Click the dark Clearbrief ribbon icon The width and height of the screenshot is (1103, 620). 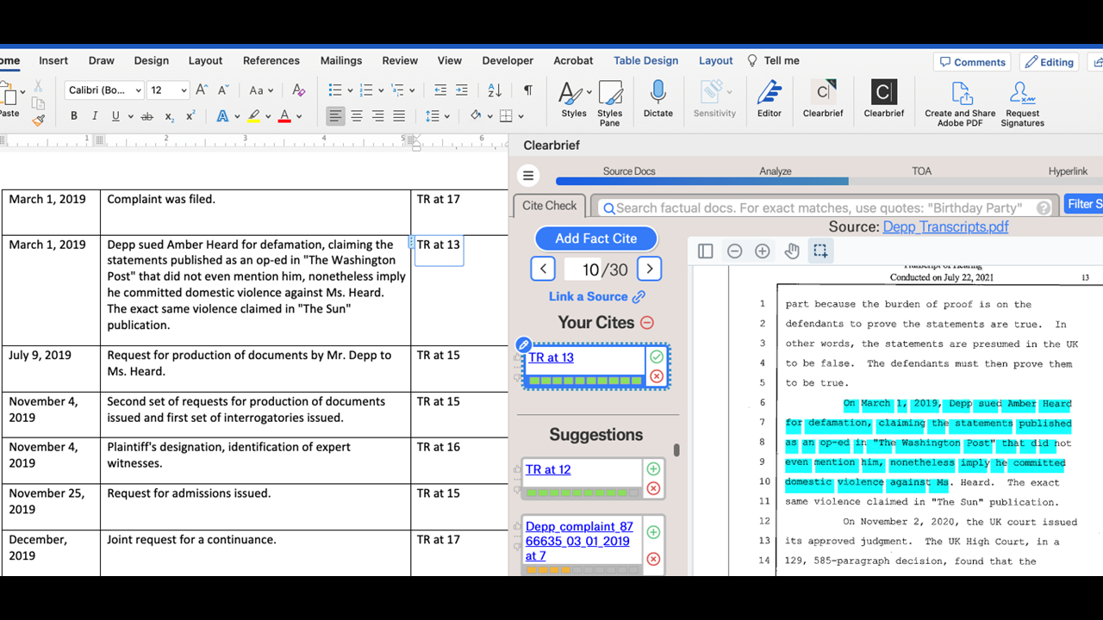click(x=884, y=100)
